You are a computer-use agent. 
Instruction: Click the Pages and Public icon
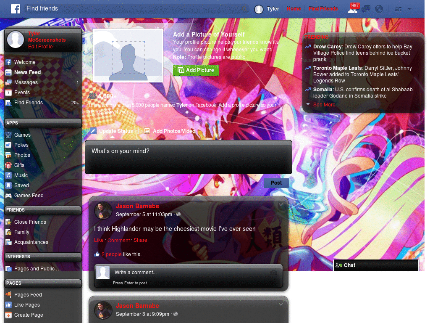click(8, 269)
